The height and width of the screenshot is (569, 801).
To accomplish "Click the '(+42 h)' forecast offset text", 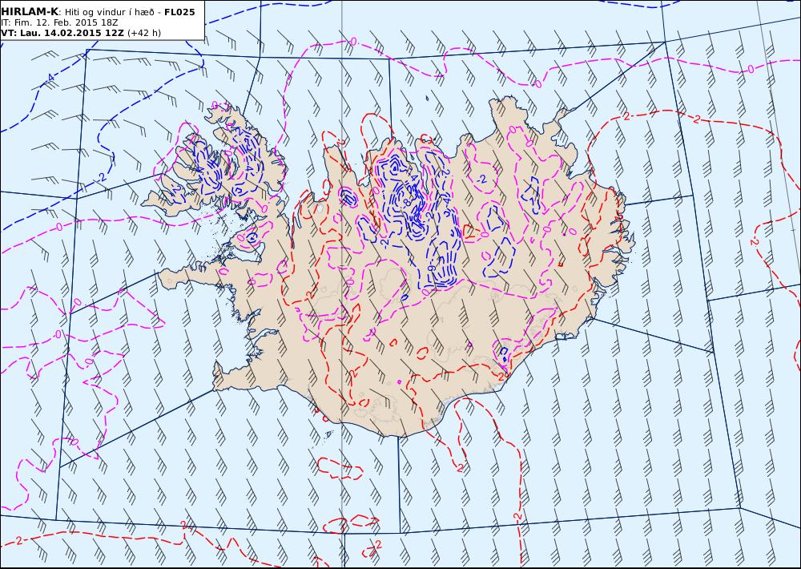I will coord(144,33).
